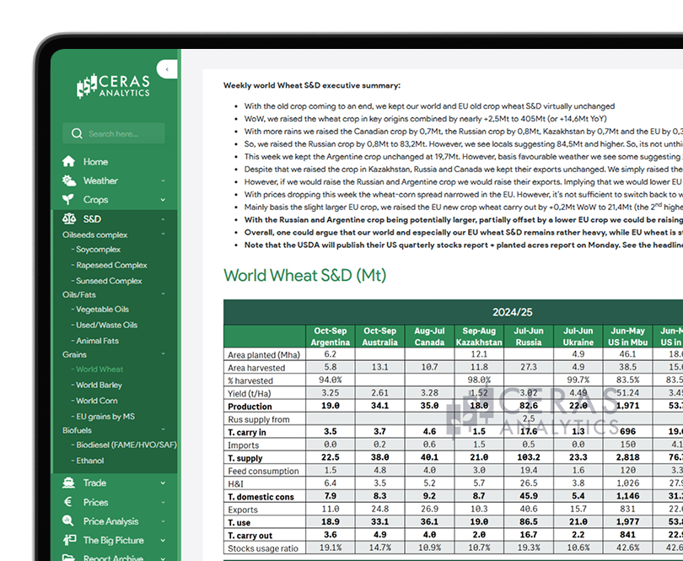The width and height of the screenshot is (683, 561).
Task: Click the T. carry out row label
Action: 250,536
